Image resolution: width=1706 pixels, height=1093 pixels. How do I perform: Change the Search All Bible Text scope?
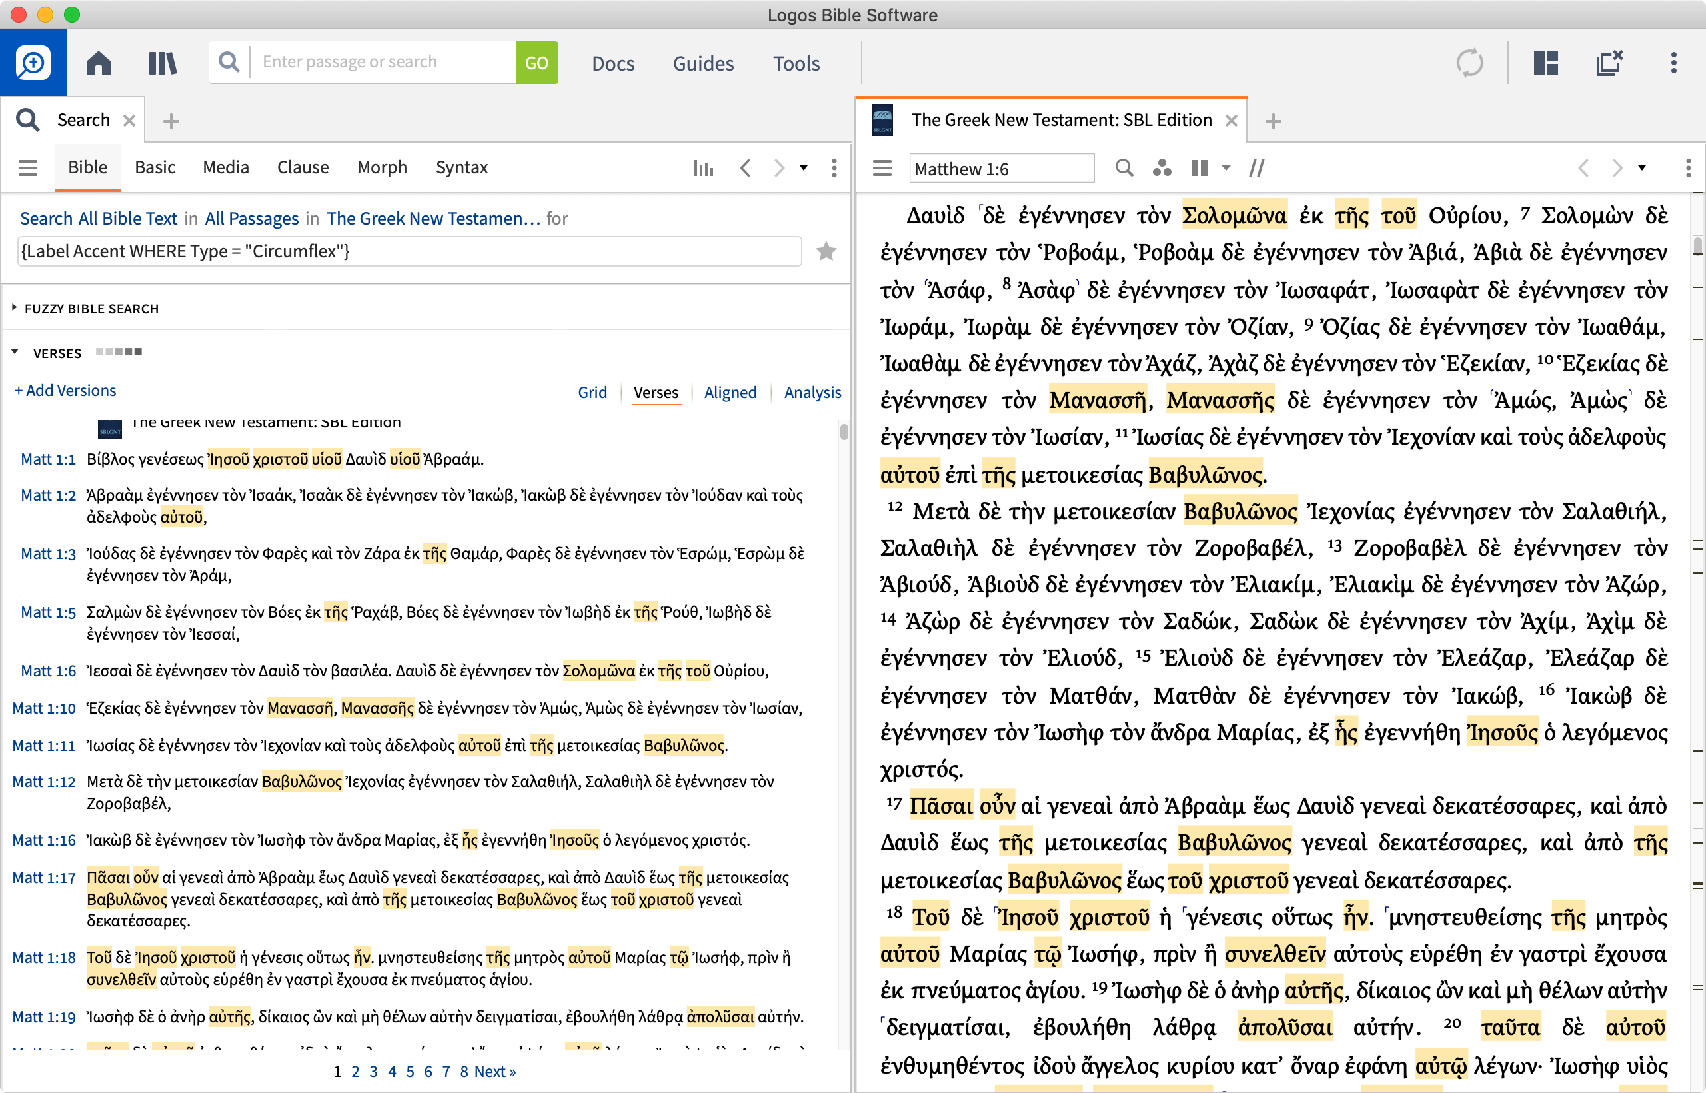point(98,218)
